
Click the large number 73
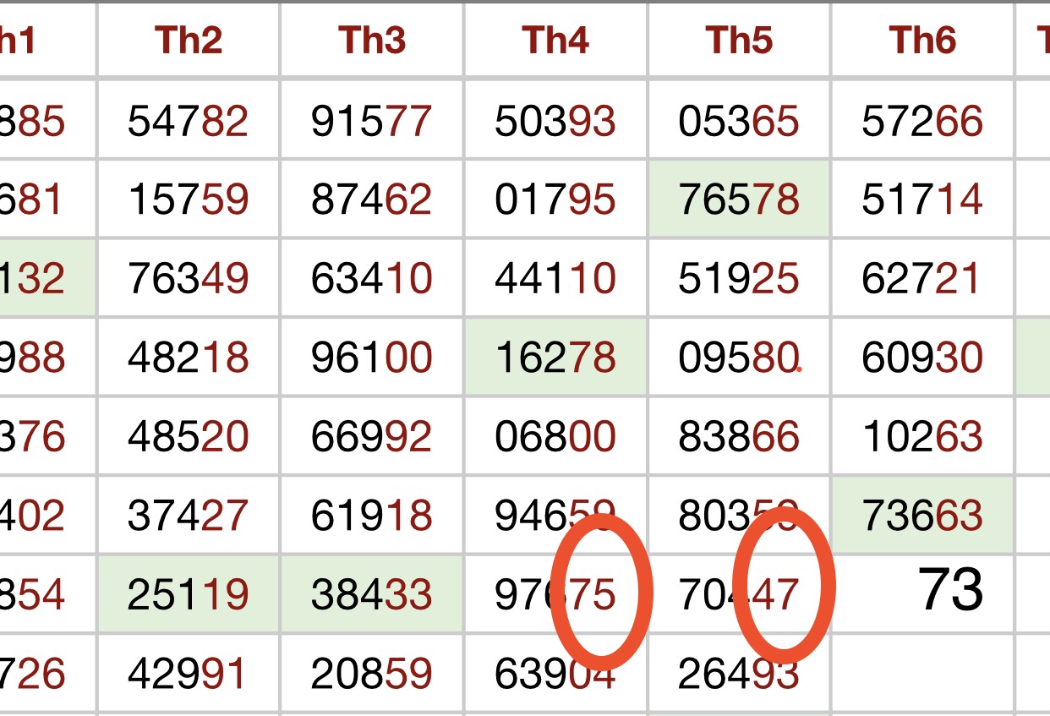pos(950,590)
